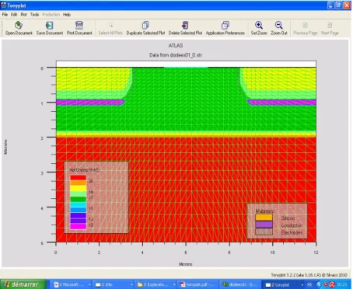Switch to the Explorateur taskbar item
This screenshot has width=353, height=289.
point(156,284)
